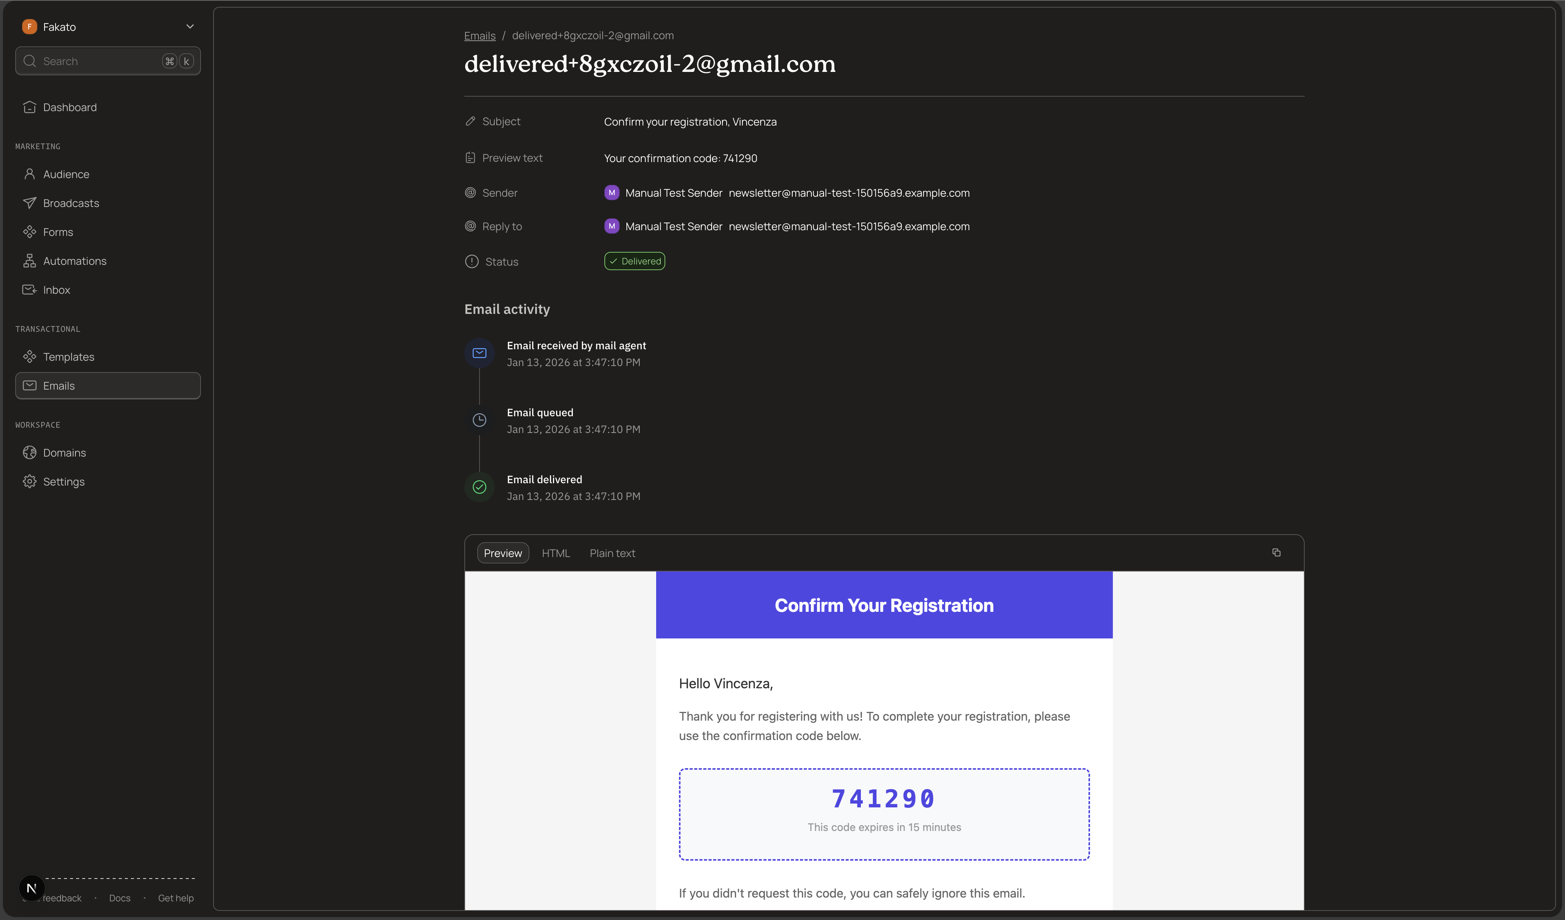Open the Forms sidebar icon
1565x920 pixels.
click(30, 232)
